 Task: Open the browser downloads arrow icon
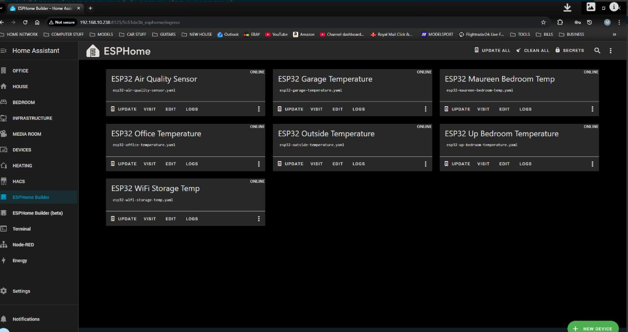click(567, 7)
